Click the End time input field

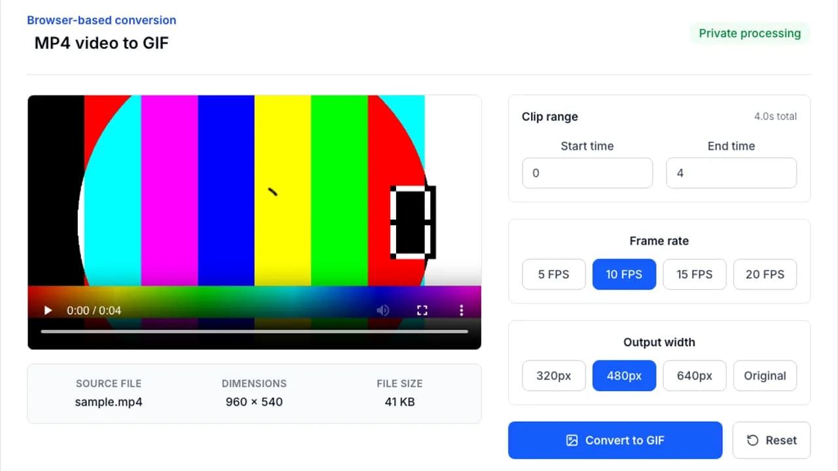tap(731, 173)
